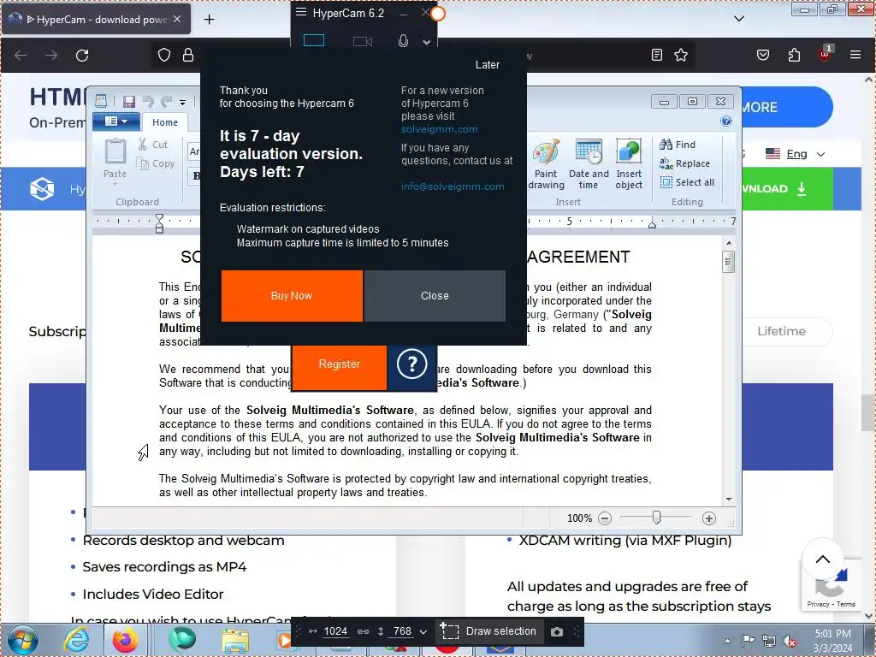Click Cut in the Clipboard group
Viewport: 876px width, 657px height.
point(153,145)
